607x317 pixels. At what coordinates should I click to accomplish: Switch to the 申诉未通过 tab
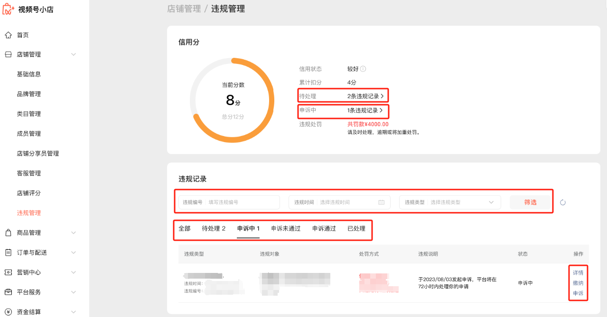click(x=286, y=228)
